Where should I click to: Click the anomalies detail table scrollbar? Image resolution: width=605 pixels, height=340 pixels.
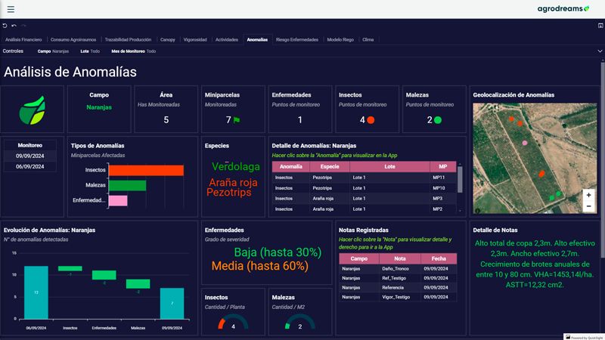(x=460, y=181)
